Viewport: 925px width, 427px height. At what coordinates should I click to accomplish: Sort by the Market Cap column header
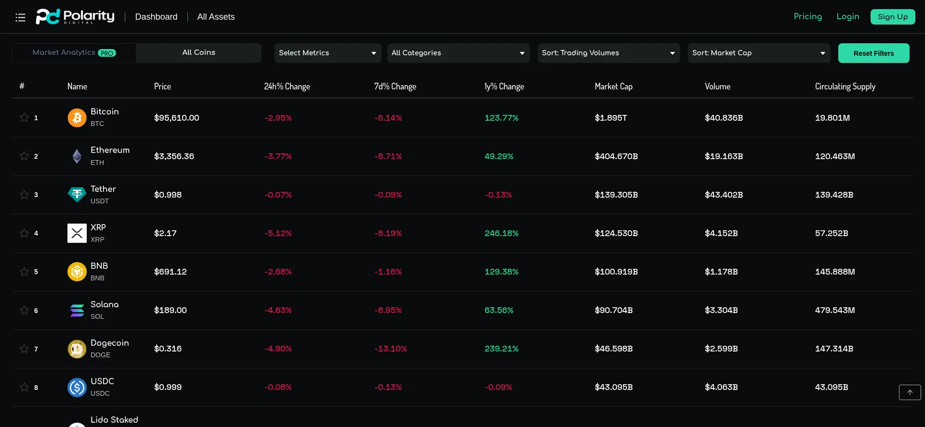coord(613,87)
